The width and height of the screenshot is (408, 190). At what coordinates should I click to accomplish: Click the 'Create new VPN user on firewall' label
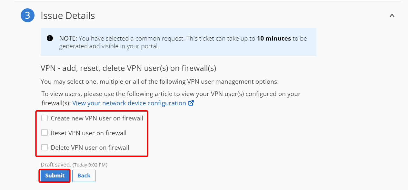[x=97, y=118]
